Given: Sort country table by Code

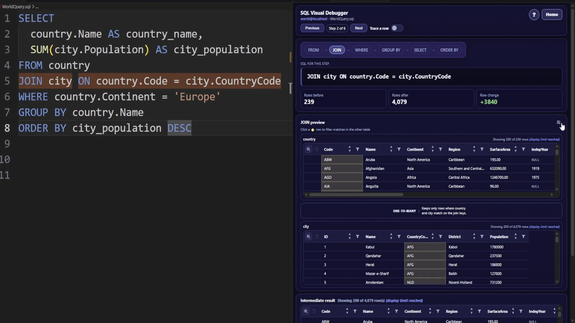Looking at the screenshot, I should point(349,149).
